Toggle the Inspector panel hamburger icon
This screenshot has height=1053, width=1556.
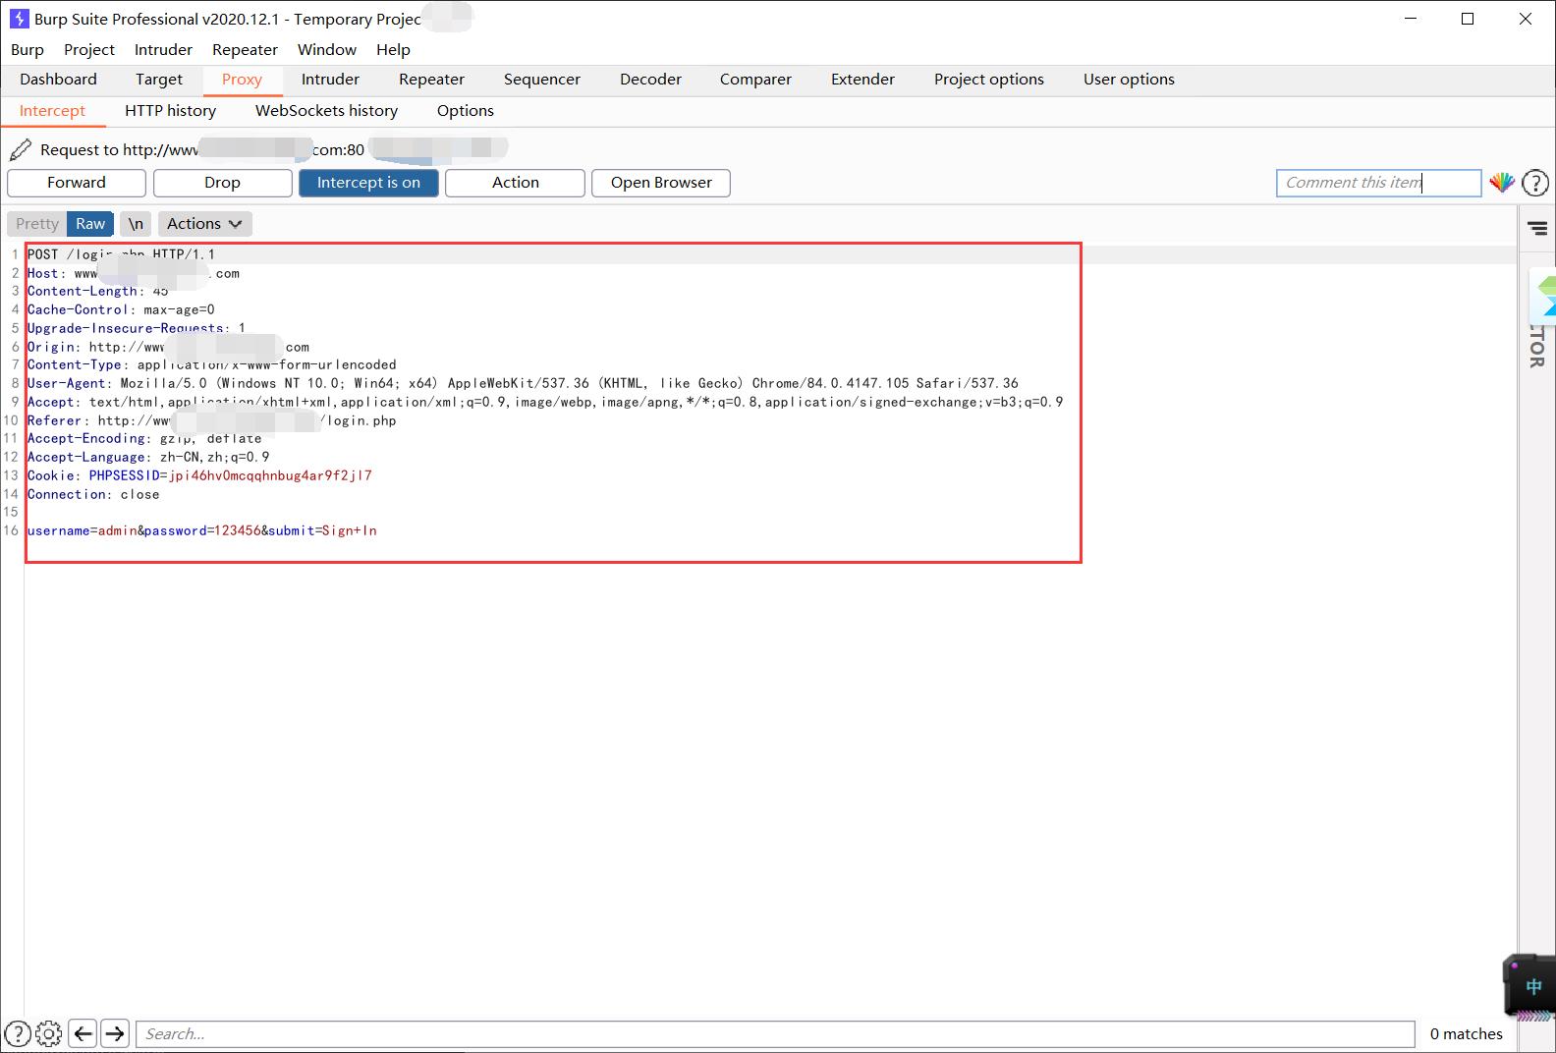pyautogui.click(x=1537, y=229)
